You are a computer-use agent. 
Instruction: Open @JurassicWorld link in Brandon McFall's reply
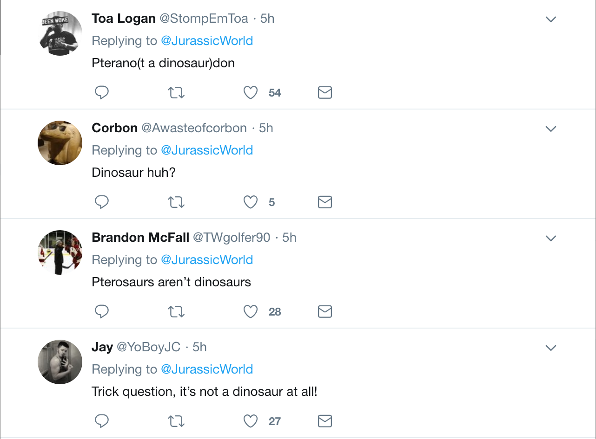pyautogui.click(x=207, y=260)
